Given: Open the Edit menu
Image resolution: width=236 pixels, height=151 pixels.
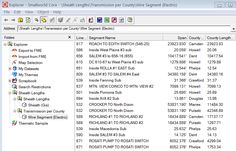Looking at the screenshot, I should click(17, 12).
